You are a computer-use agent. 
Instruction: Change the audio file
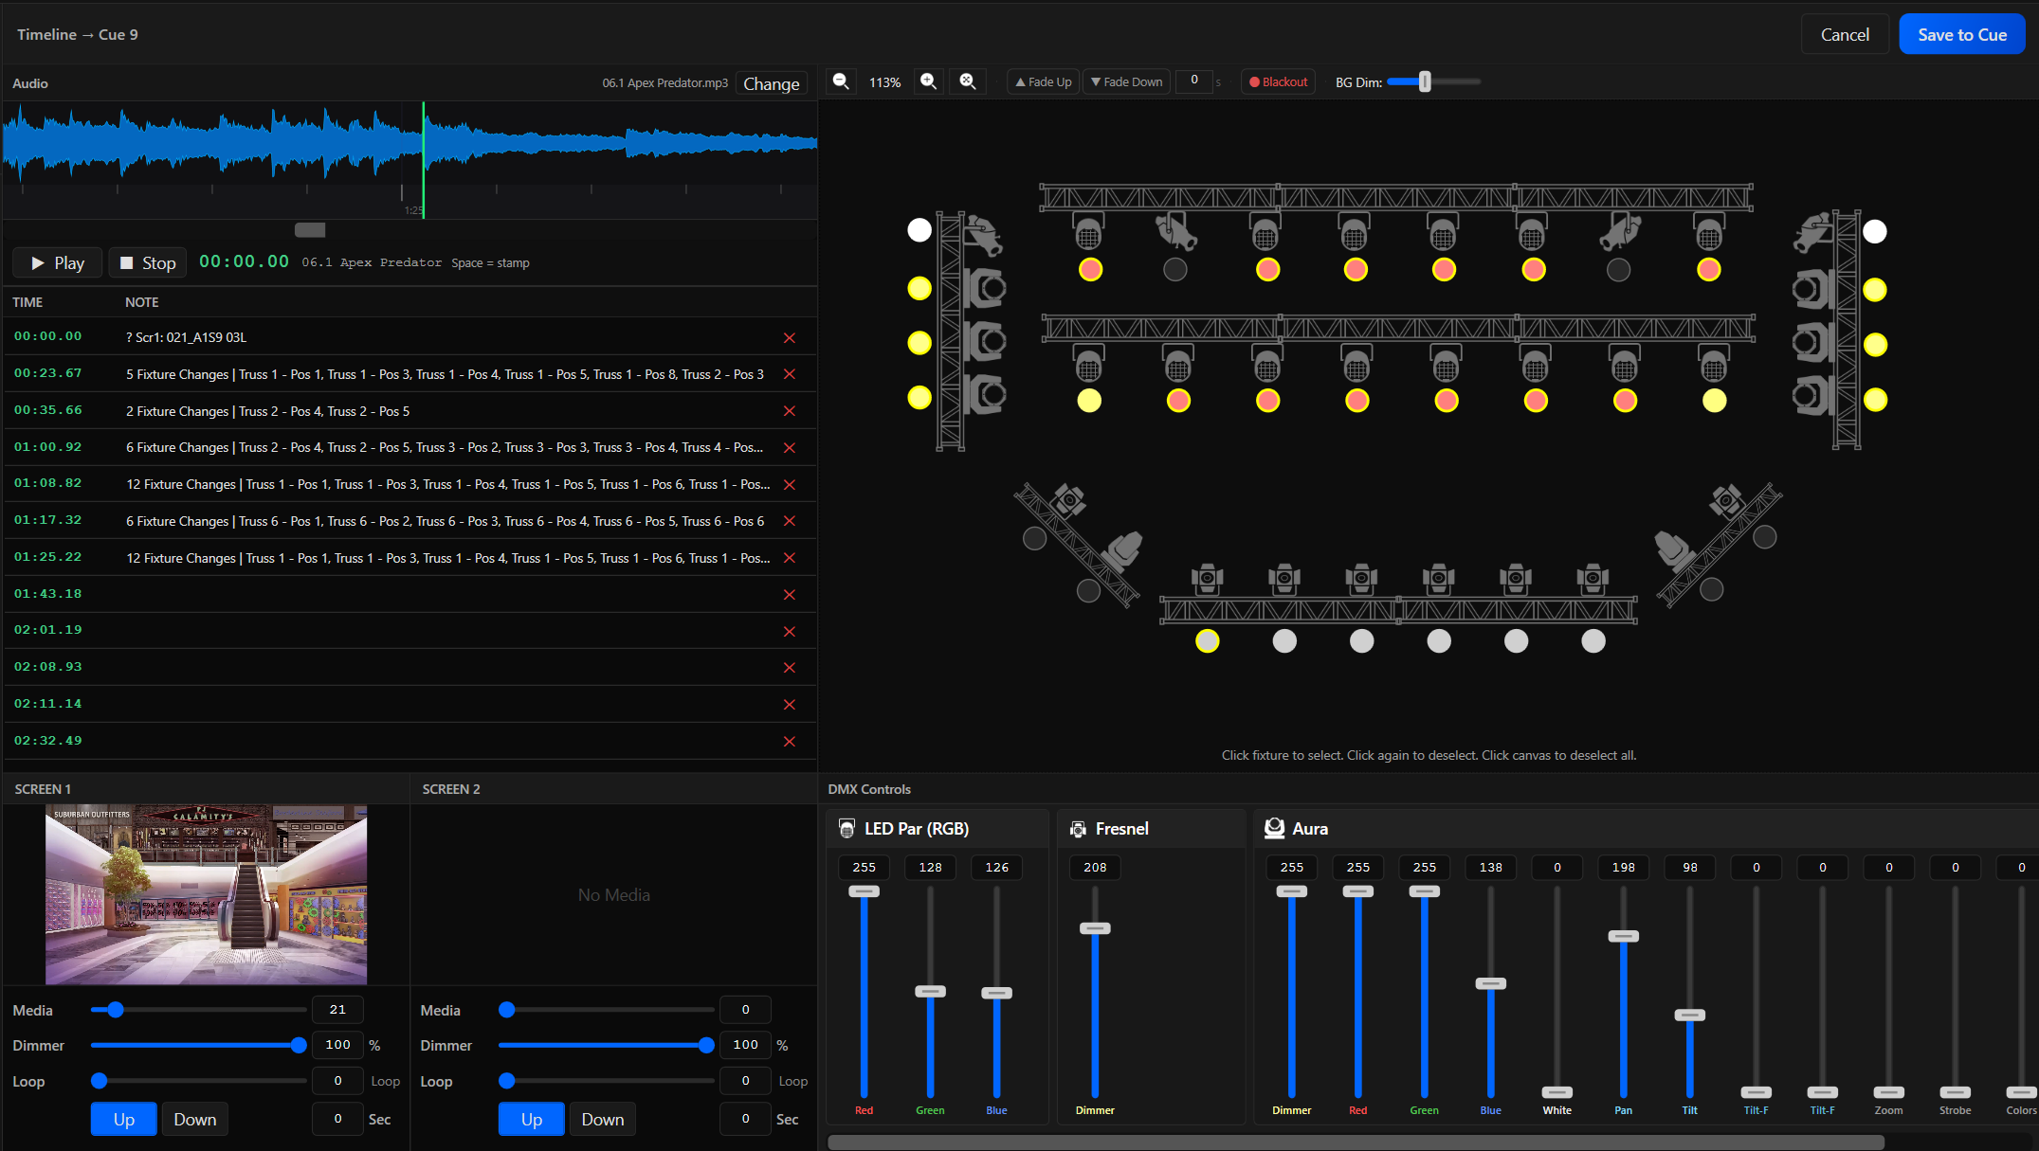click(771, 83)
